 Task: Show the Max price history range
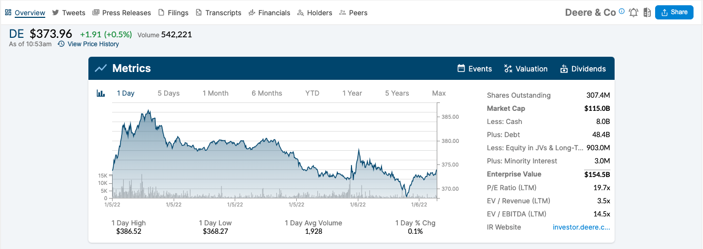pyautogui.click(x=438, y=94)
